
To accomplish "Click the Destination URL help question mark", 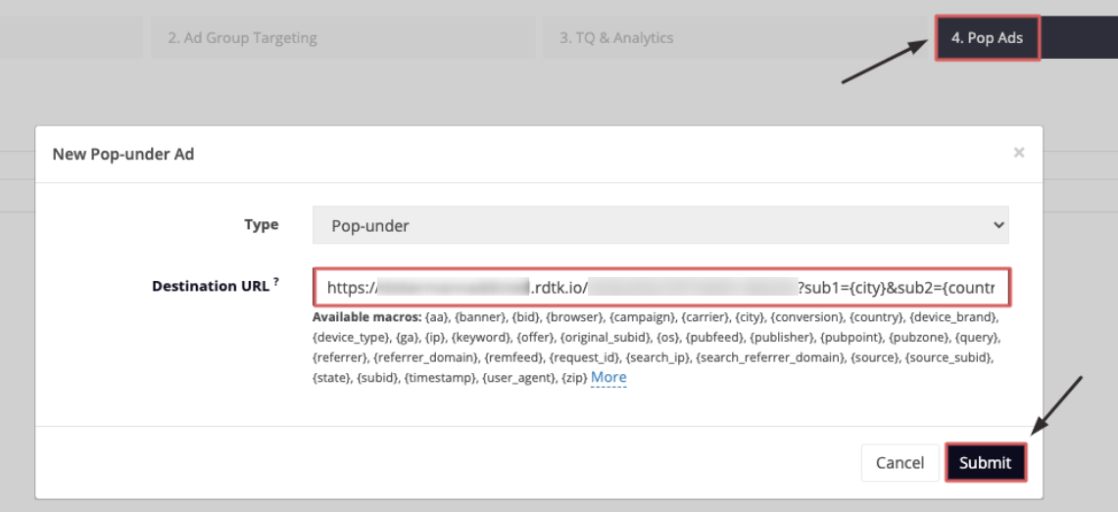I will [x=276, y=282].
